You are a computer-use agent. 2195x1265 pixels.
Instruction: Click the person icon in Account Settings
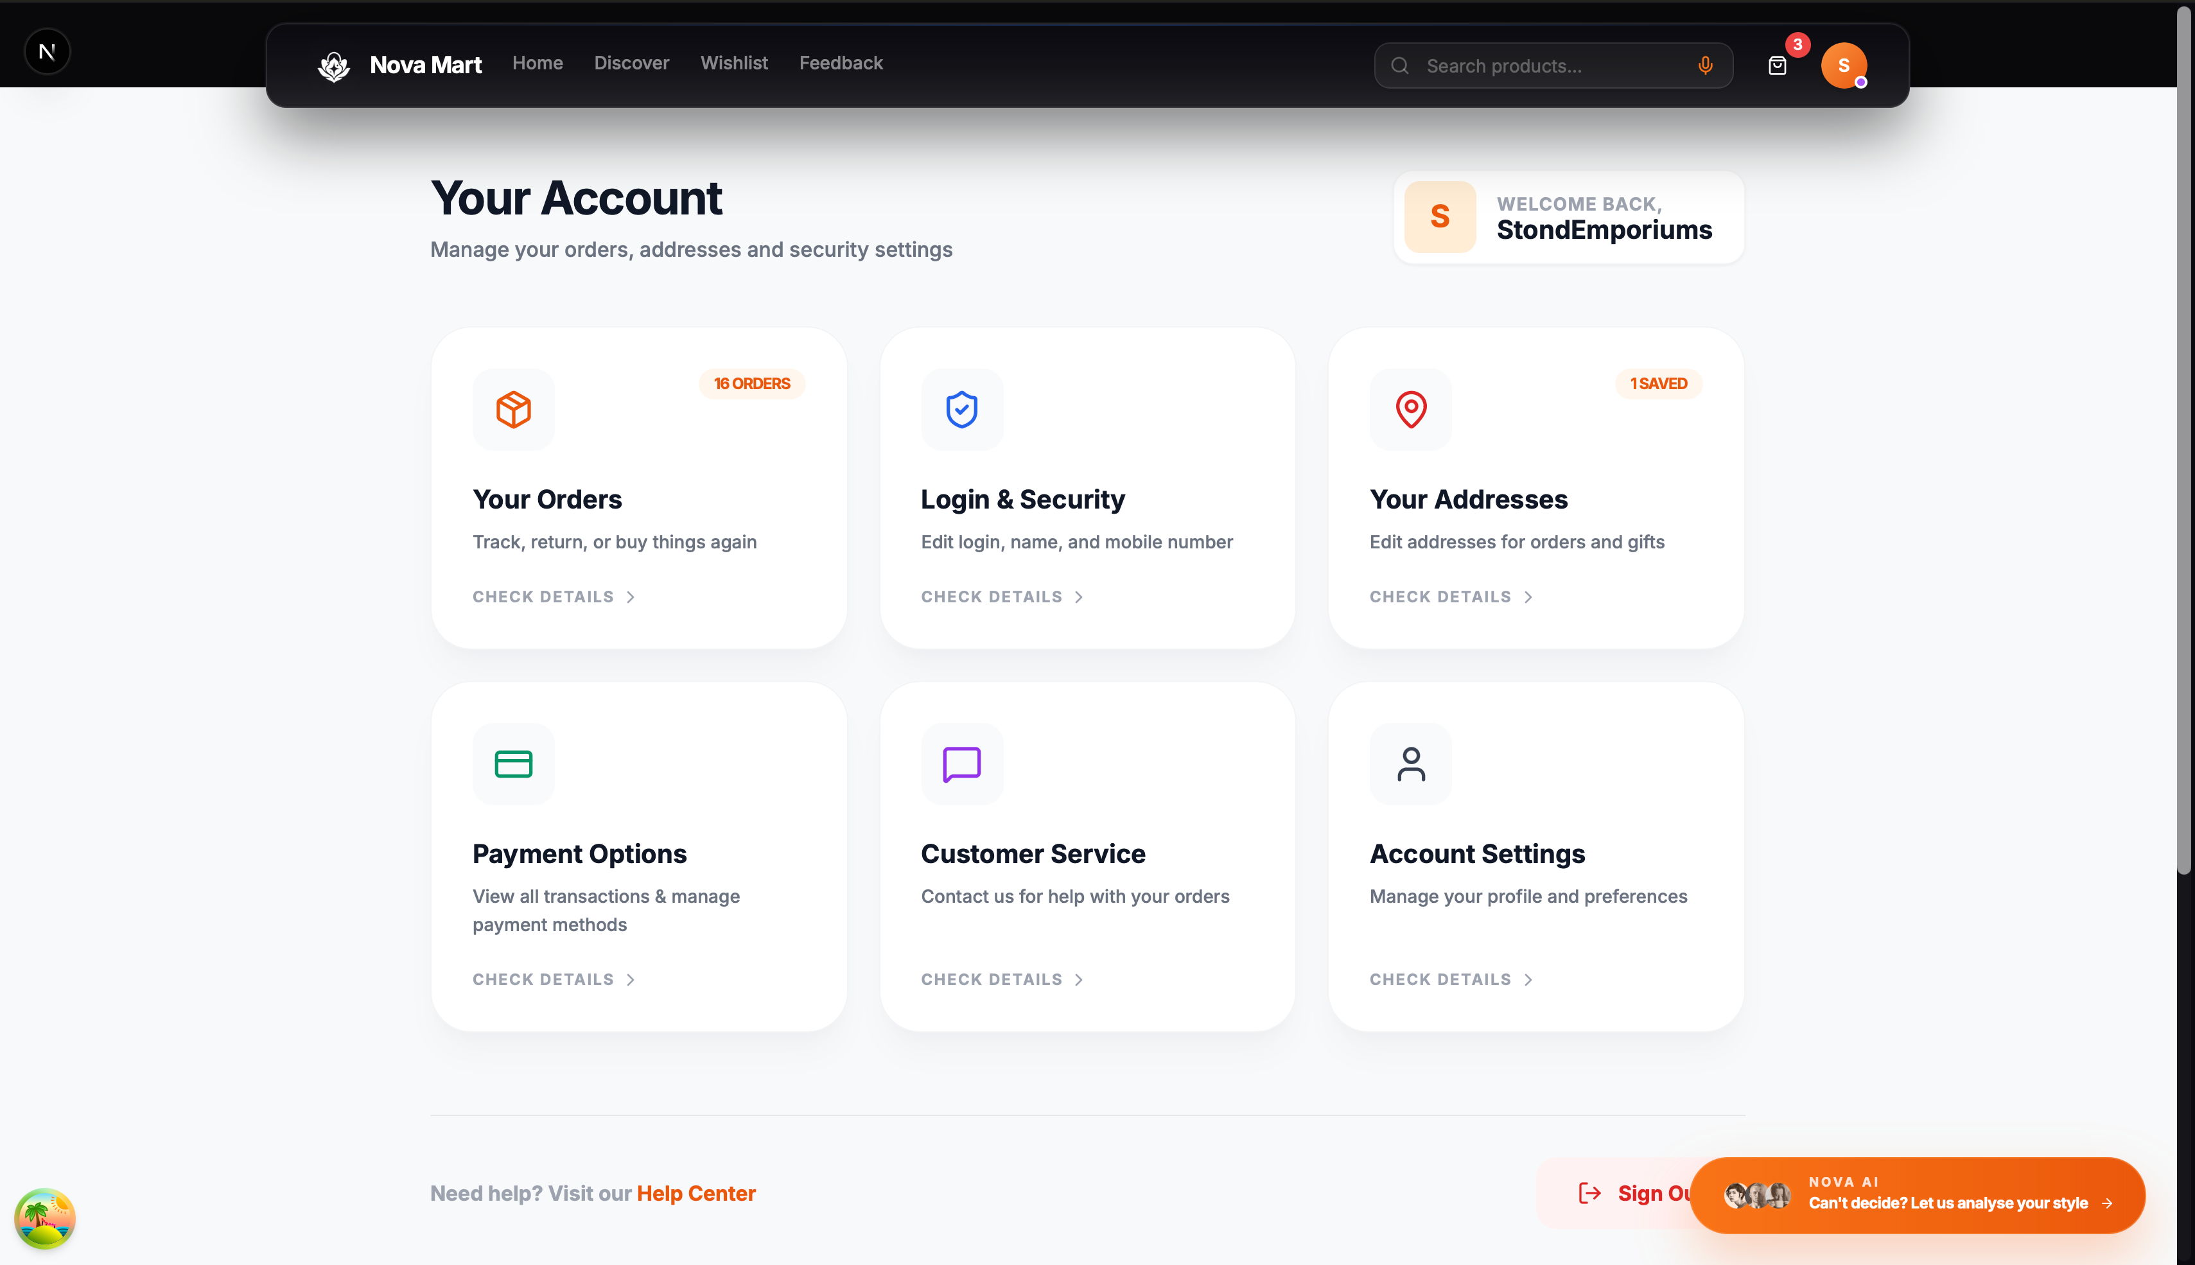(1411, 763)
